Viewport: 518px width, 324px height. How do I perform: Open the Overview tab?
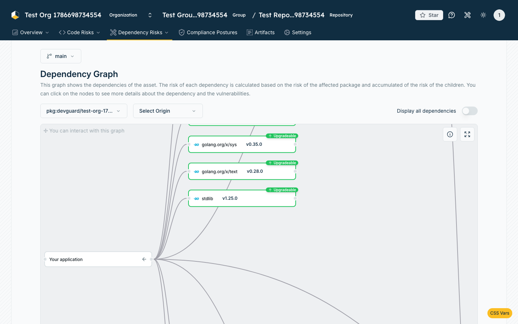[31, 32]
